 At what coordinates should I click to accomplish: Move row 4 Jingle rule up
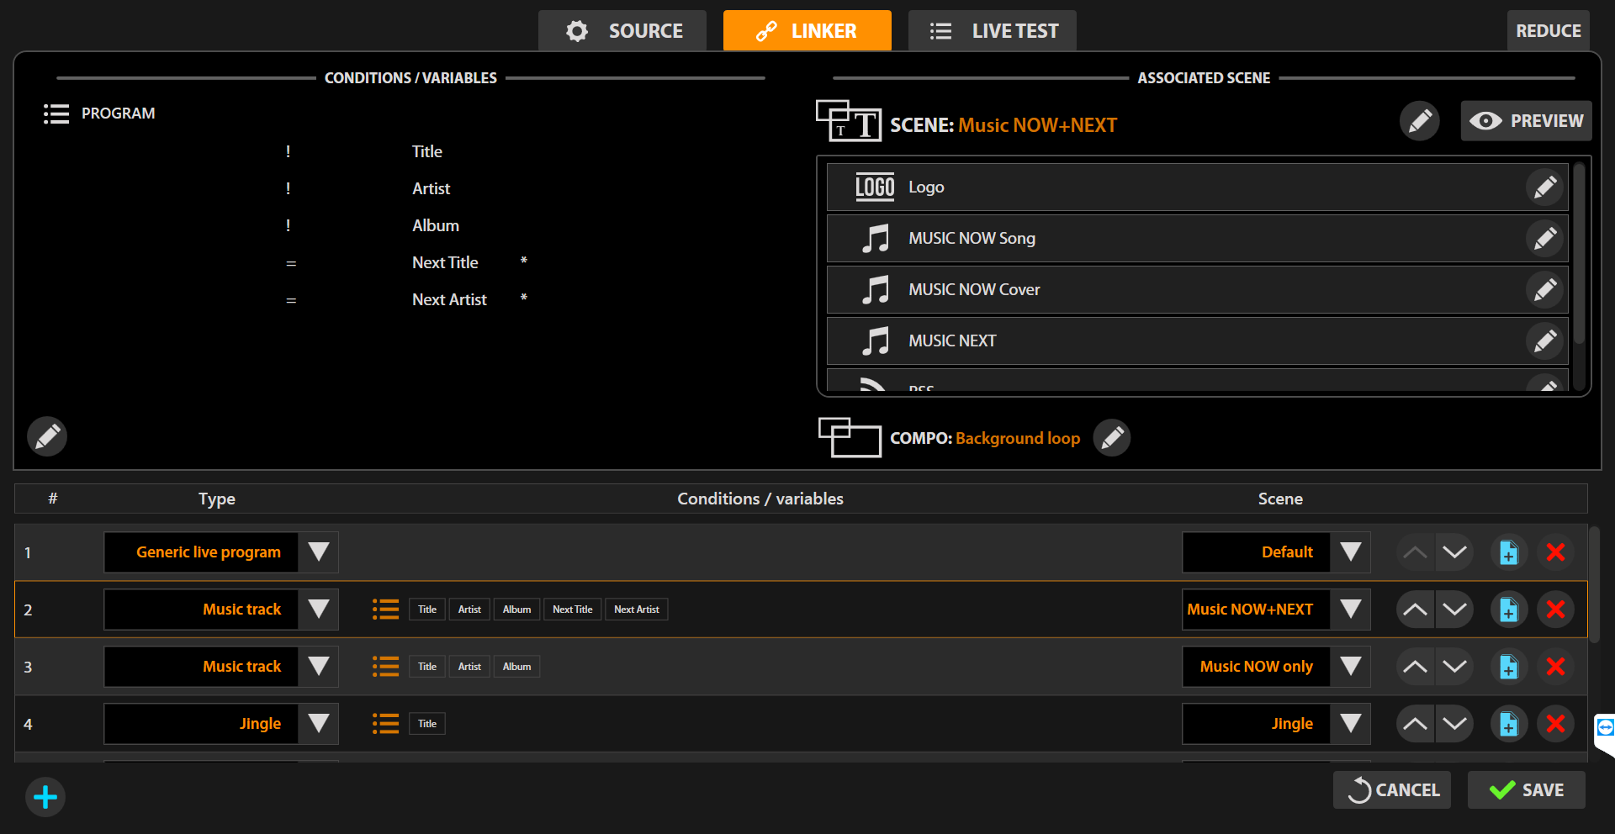click(1415, 724)
